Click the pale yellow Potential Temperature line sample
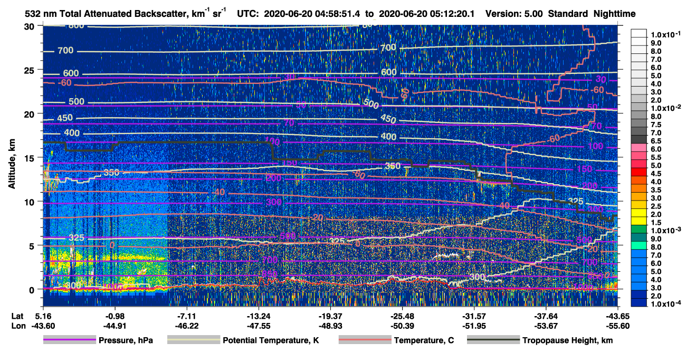 [x=193, y=340]
